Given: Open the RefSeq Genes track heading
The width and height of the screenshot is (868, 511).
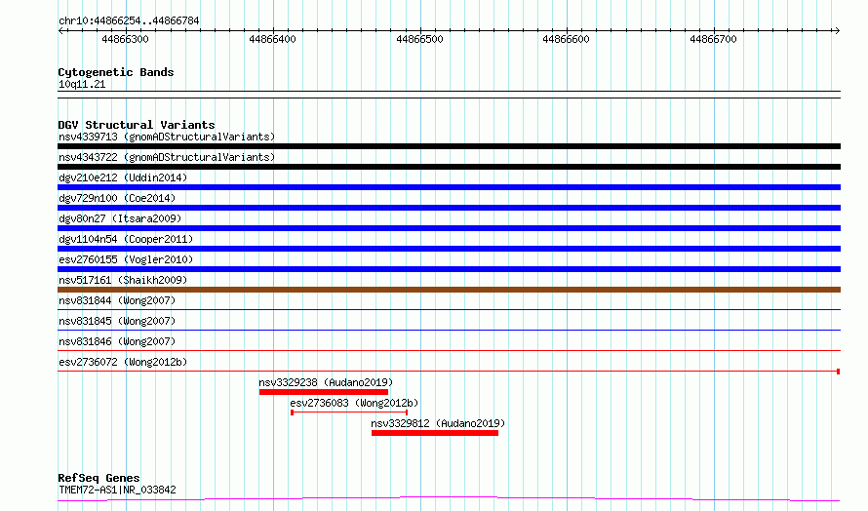Looking at the screenshot, I should point(99,478).
